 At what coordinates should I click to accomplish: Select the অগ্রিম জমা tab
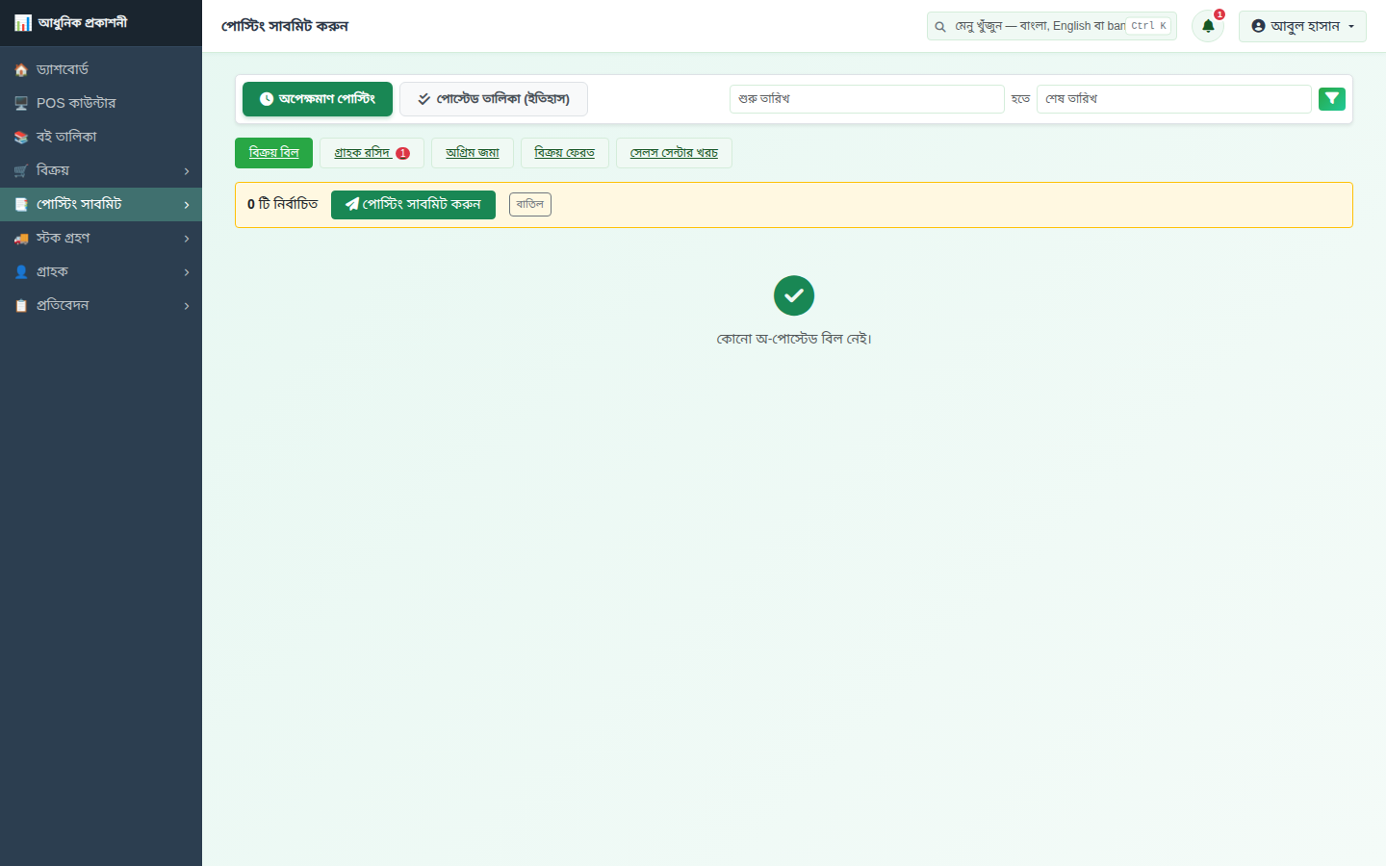[473, 153]
